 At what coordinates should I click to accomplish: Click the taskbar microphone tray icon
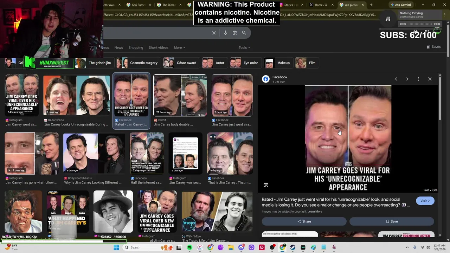(415, 247)
